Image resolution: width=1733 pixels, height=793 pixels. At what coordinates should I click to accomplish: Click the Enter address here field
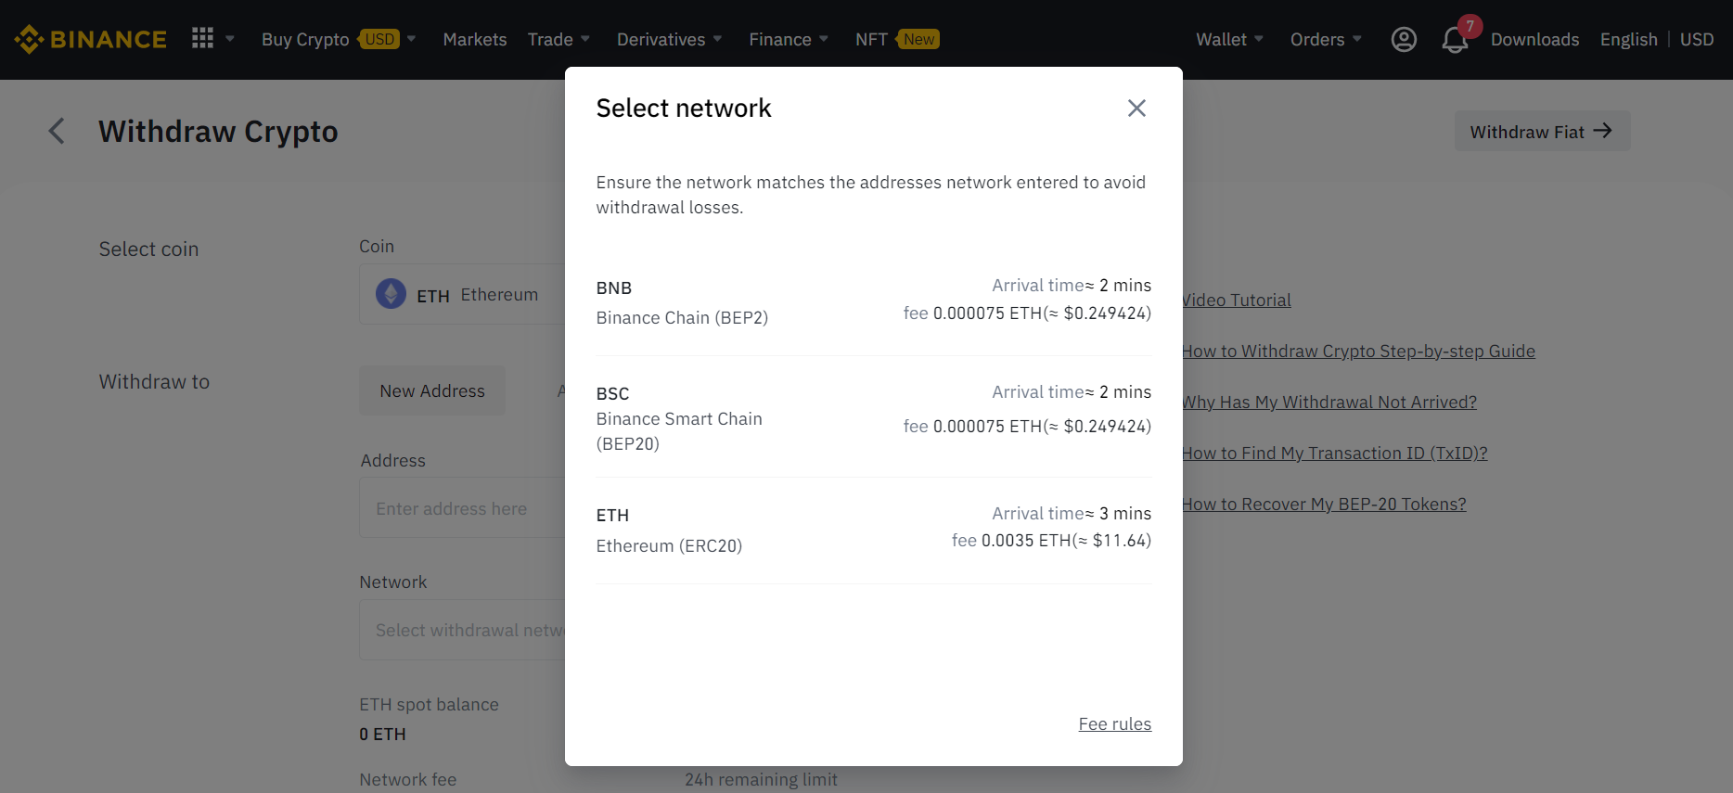[x=461, y=508]
